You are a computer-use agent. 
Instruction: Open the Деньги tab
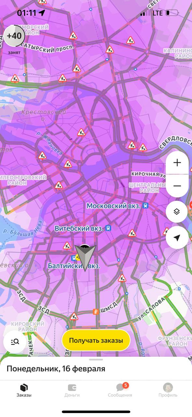[72, 391]
